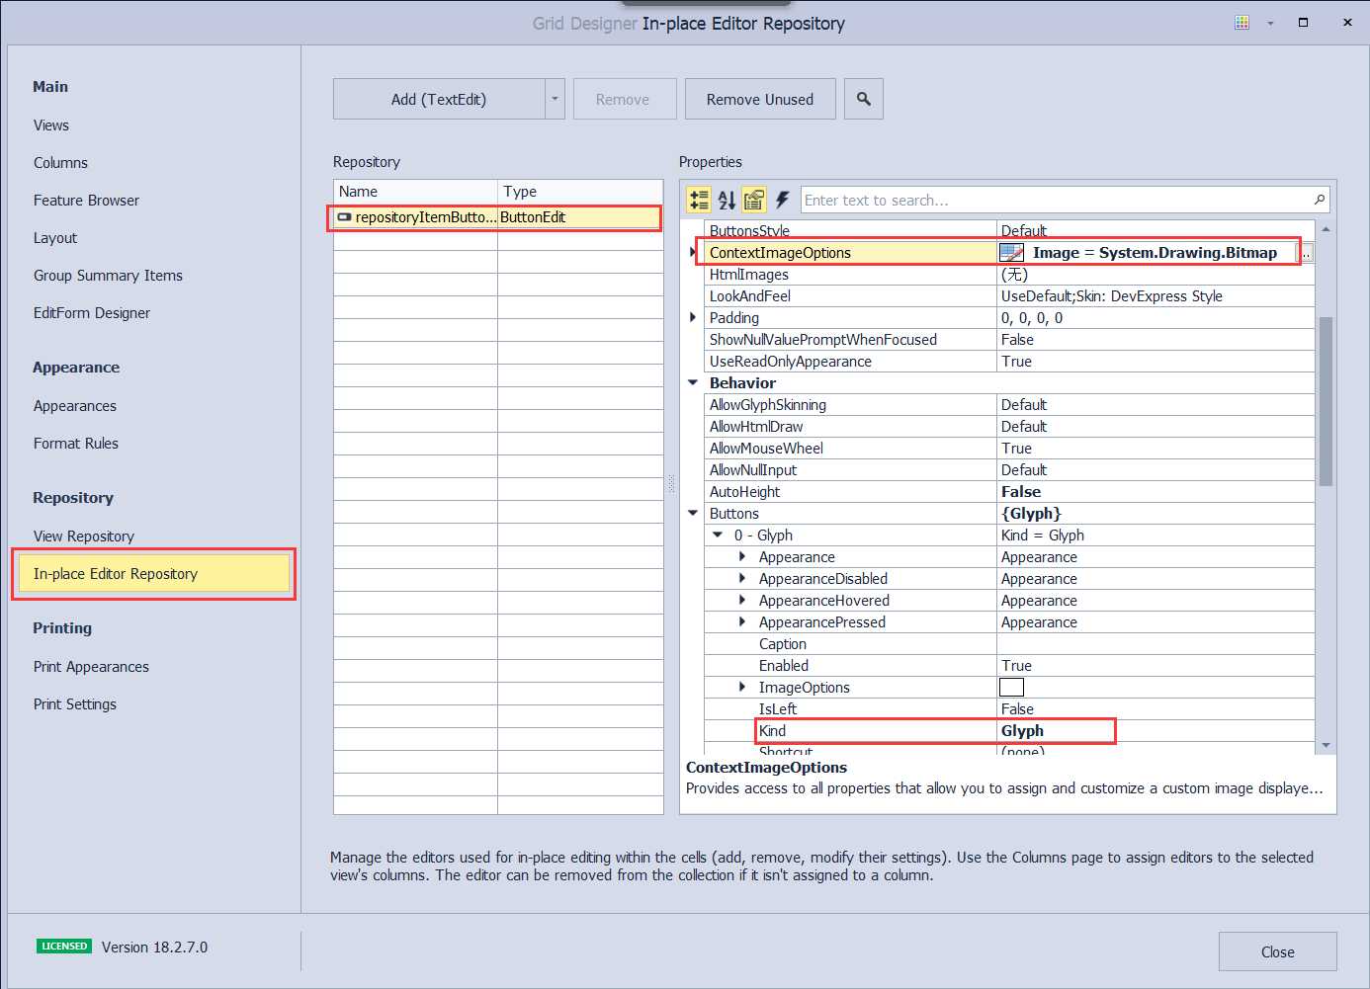Select In-place Editor Repository page
Viewport: 1370px width, 989px height.
coord(154,574)
